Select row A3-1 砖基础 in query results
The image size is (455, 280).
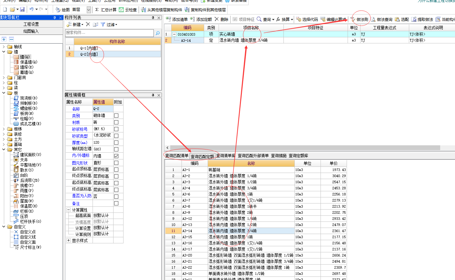[255, 170]
